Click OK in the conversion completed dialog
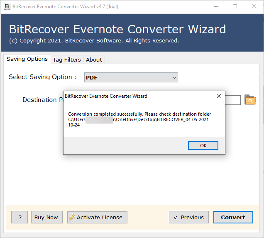The width and height of the screenshot is (264, 238). click(x=203, y=146)
